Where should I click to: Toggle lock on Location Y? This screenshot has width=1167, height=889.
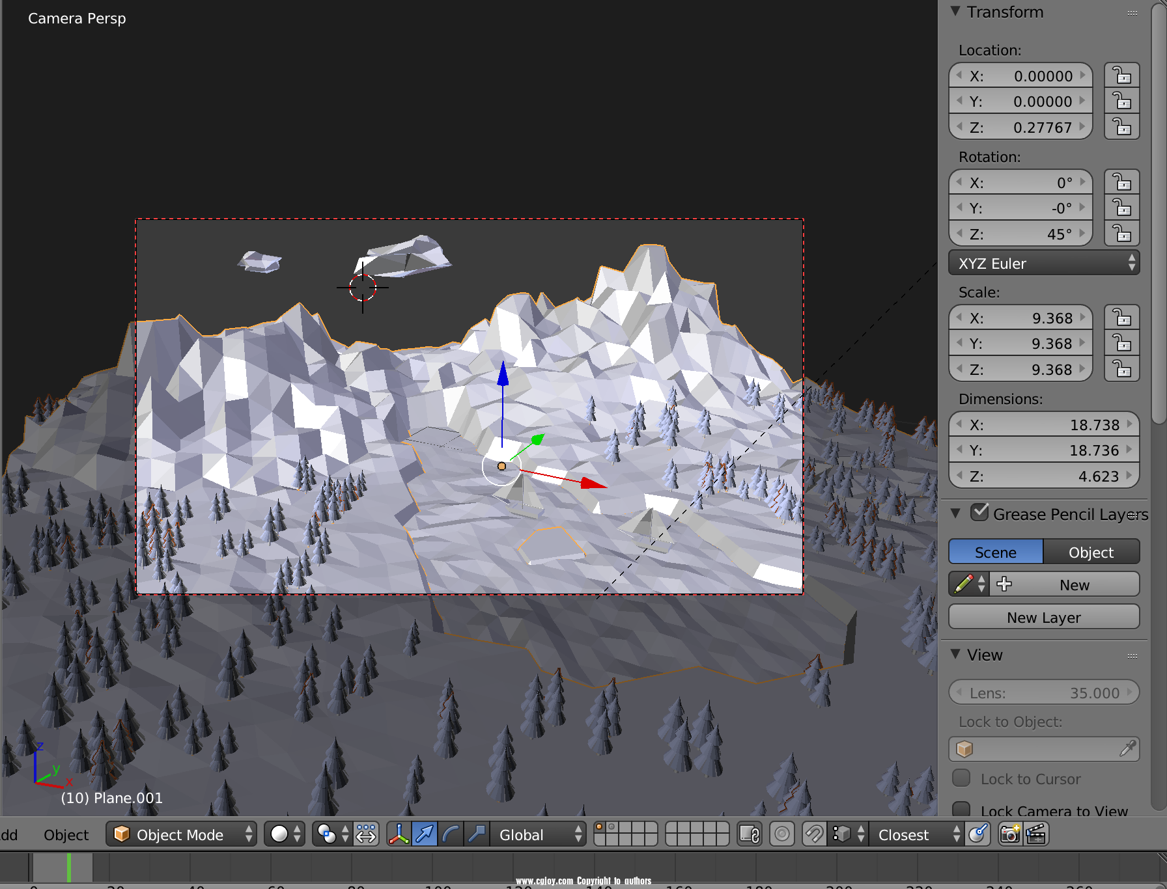point(1121,101)
